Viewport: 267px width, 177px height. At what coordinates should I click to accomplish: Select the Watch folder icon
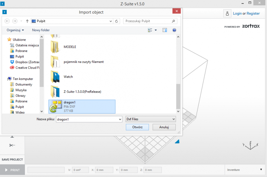[55, 77]
